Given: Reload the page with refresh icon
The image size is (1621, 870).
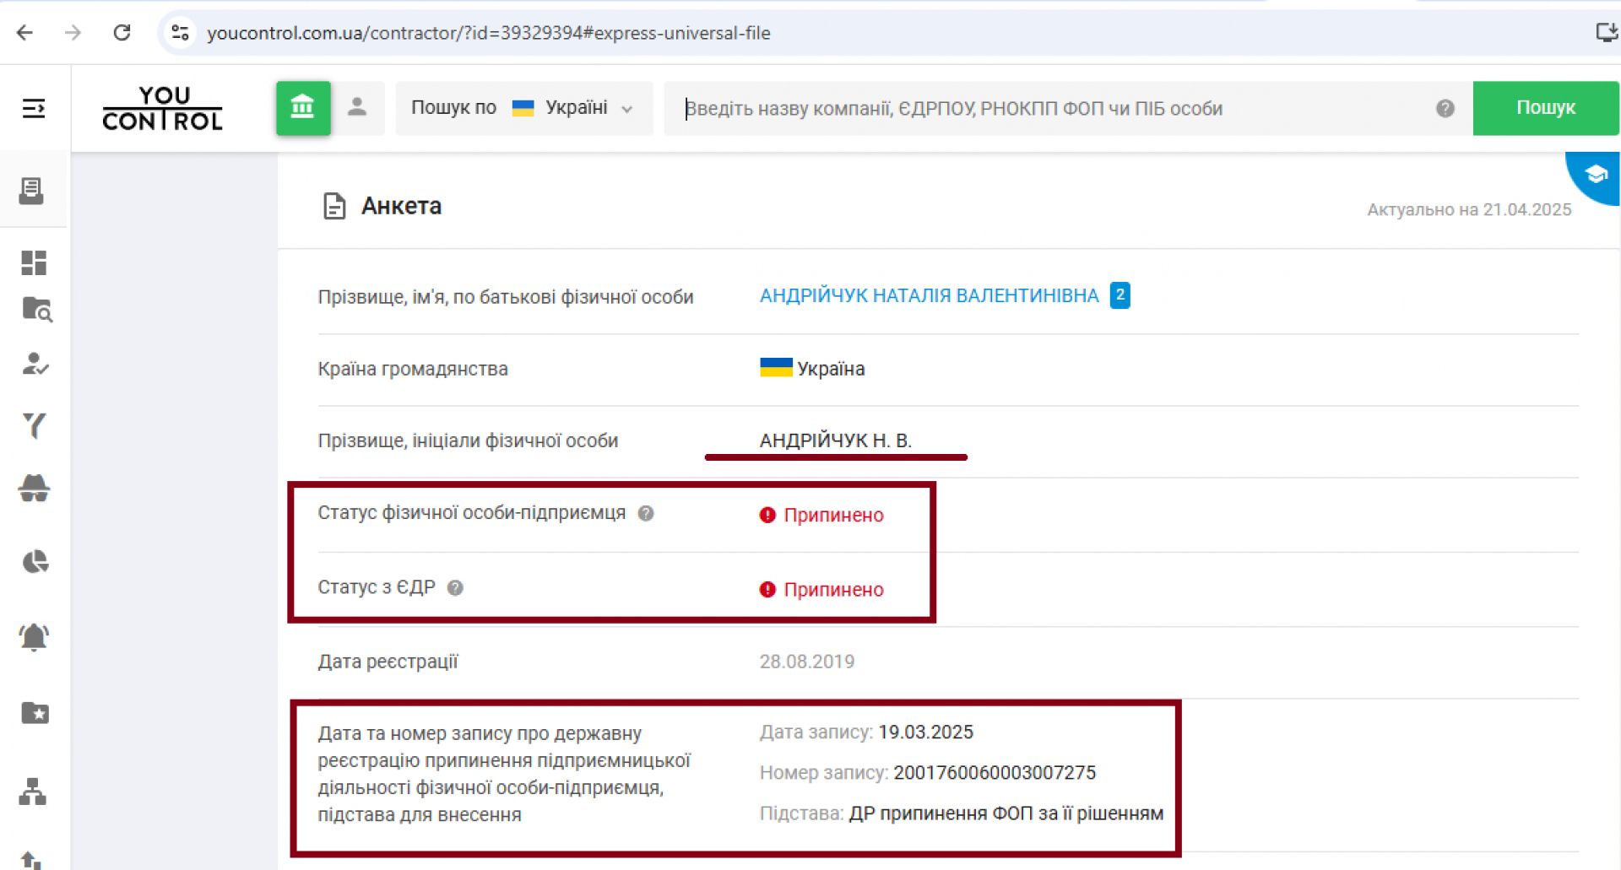Looking at the screenshot, I should coord(122,33).
